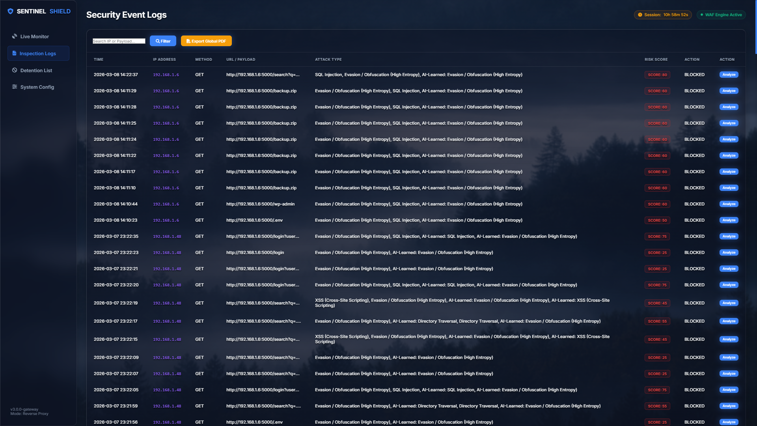The width and height of the screenshot is (757, 426).
Task: Click the Sentinel Shield logo icon
Action: tap(11, 11)
